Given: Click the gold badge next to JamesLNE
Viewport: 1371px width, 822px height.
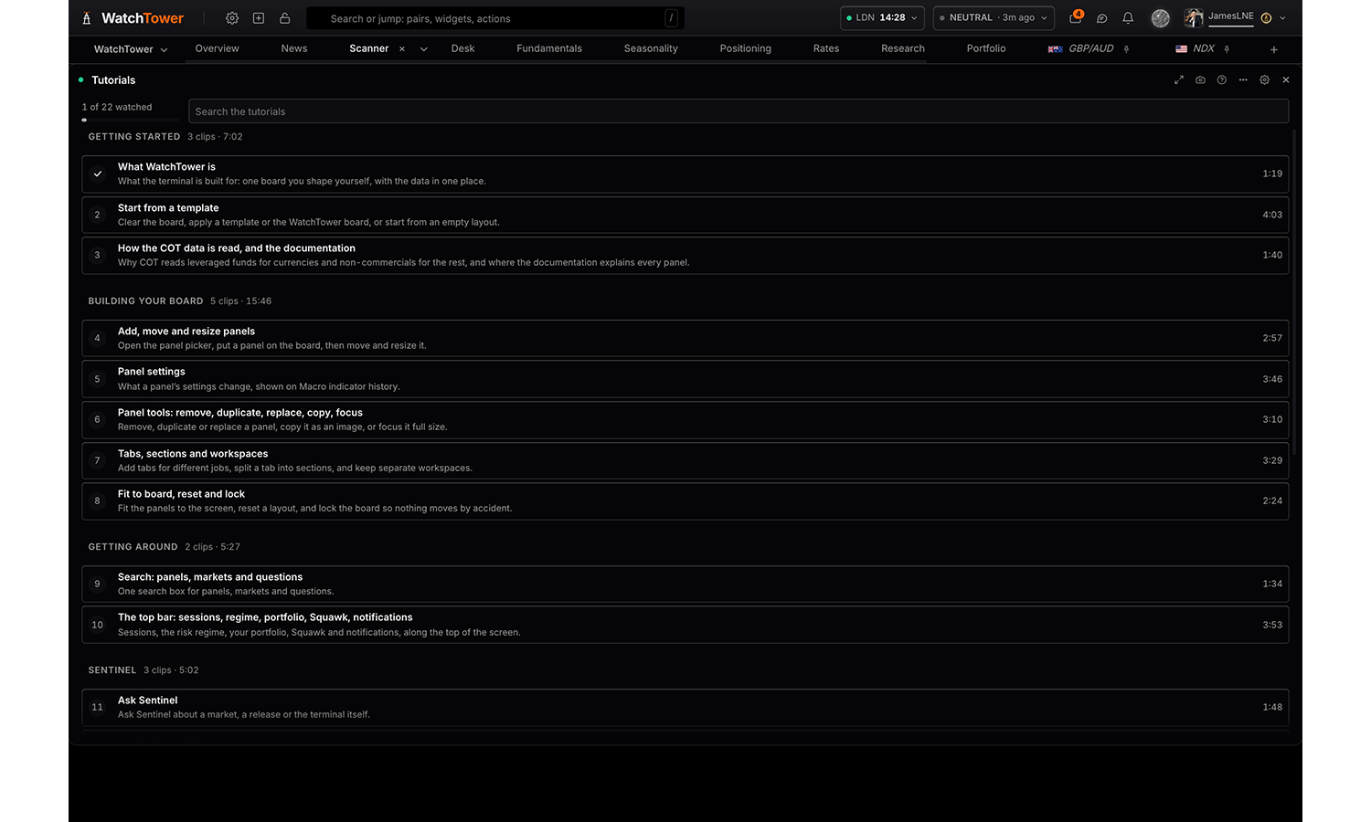Looking at the screenshot, I should (1266, 18).
